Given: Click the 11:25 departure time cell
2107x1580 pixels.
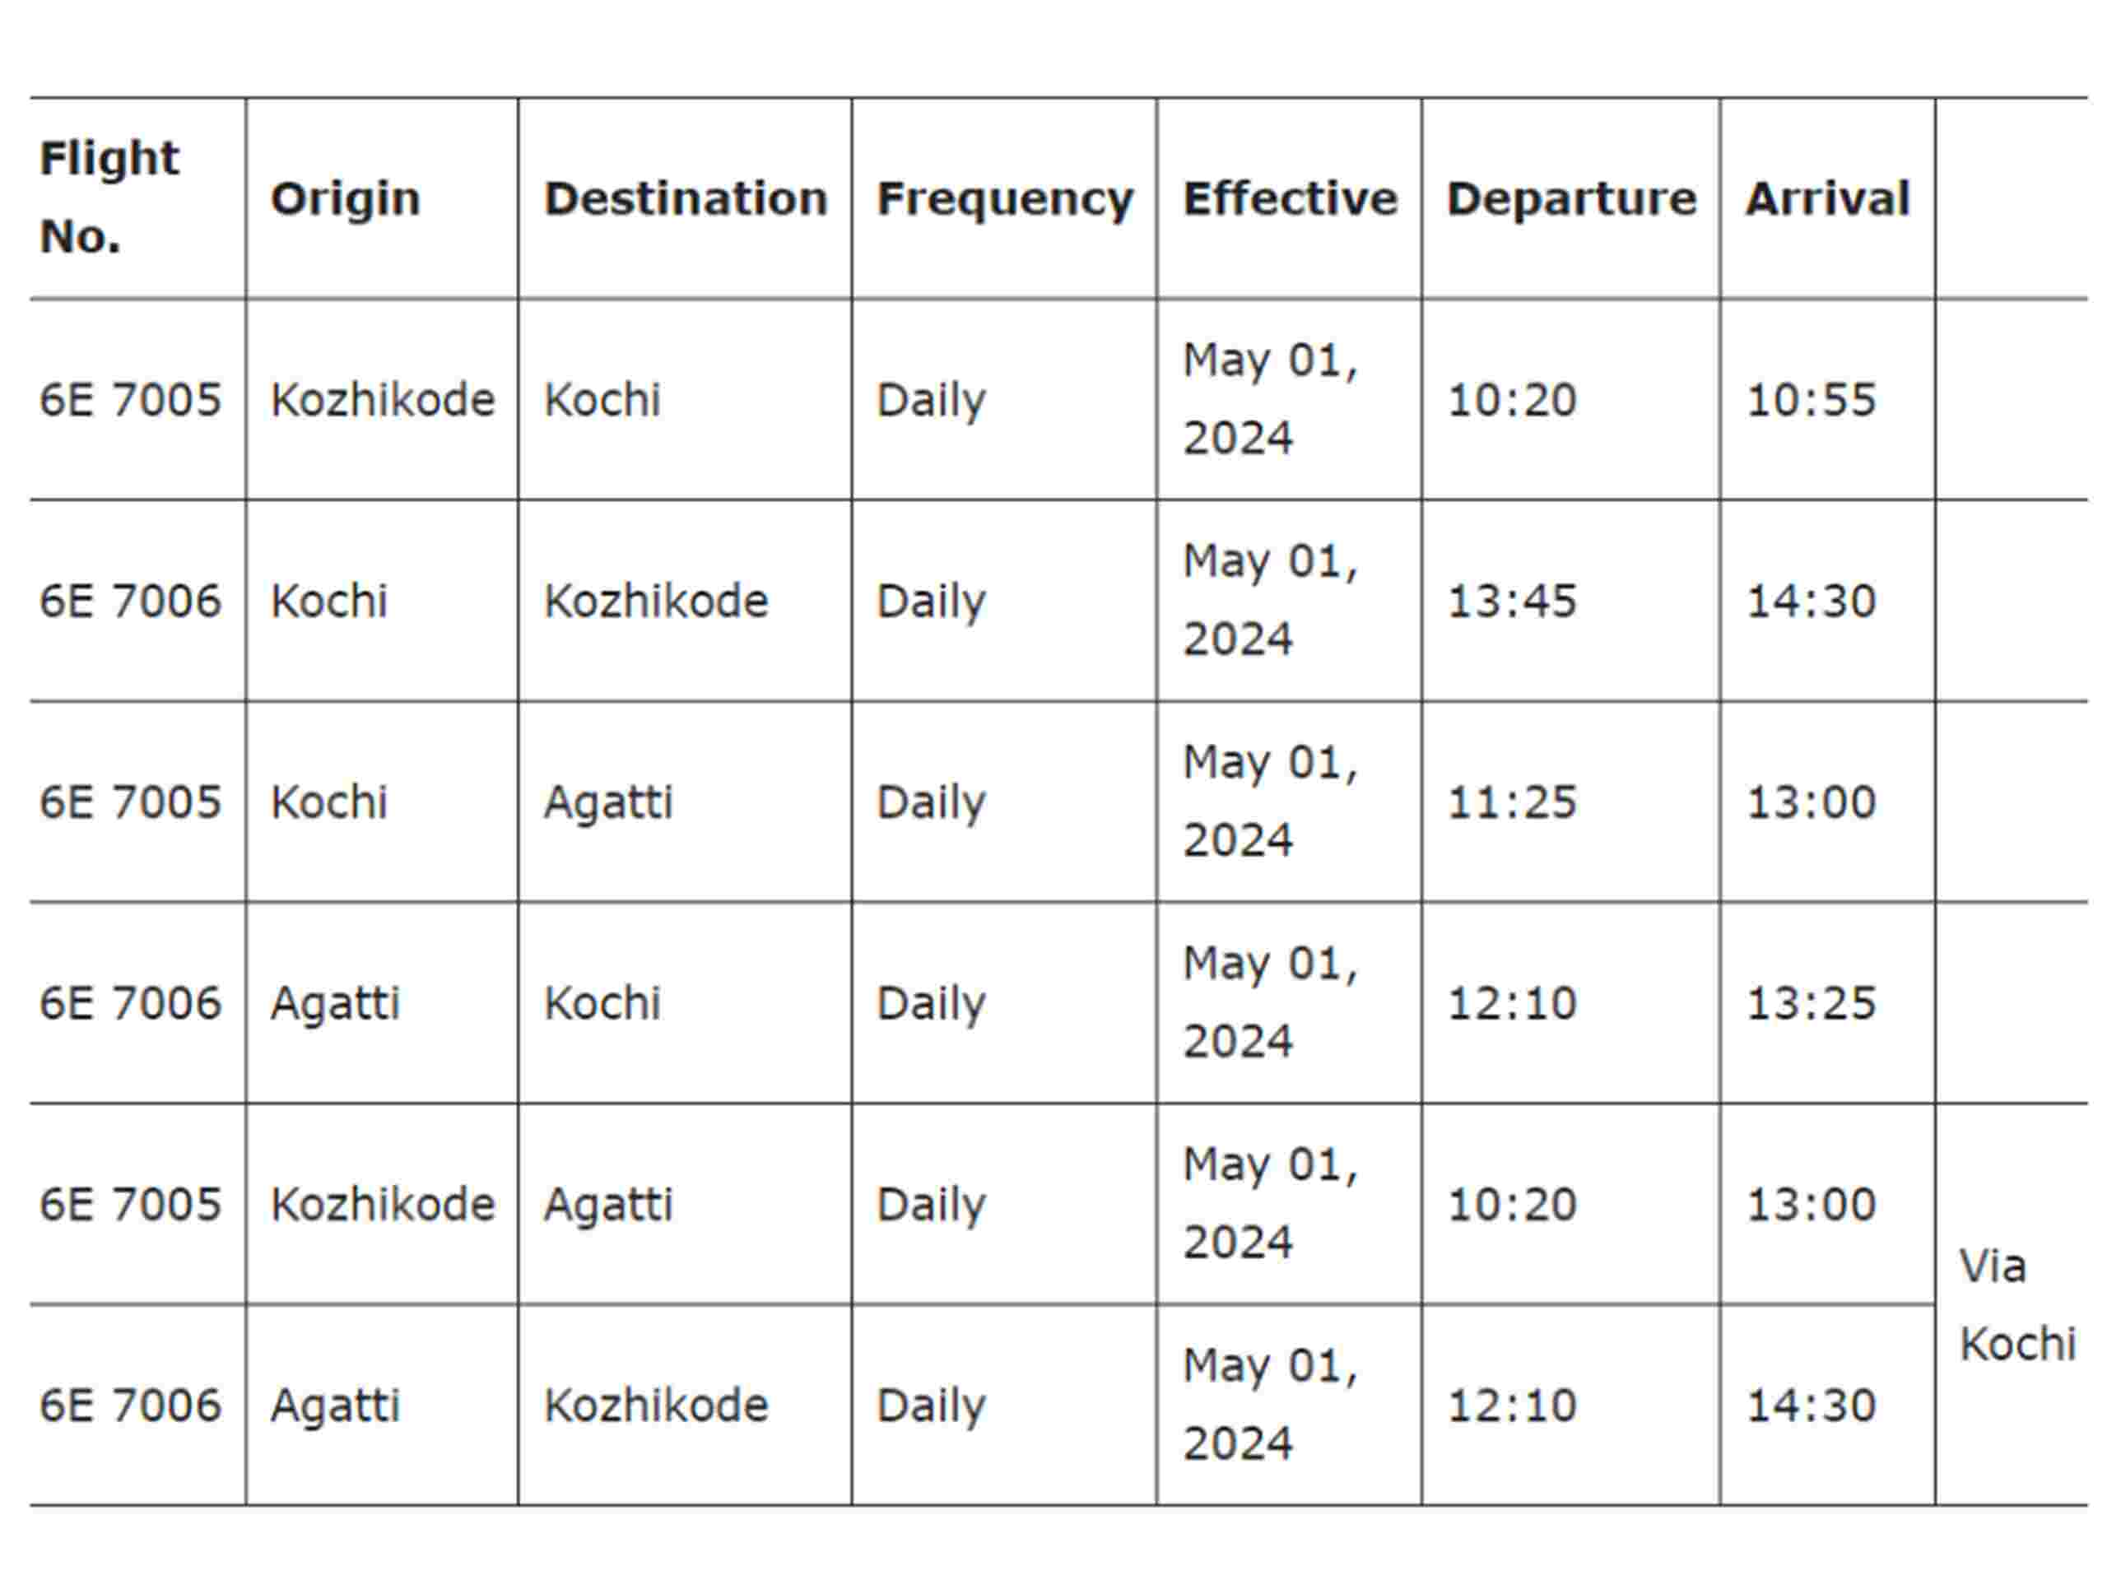Looking at the screenshot, I should (1512, 802).
